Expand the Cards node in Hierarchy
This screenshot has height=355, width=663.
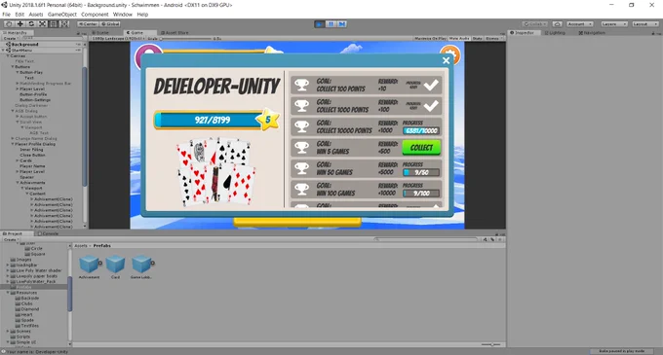(18, 160)
